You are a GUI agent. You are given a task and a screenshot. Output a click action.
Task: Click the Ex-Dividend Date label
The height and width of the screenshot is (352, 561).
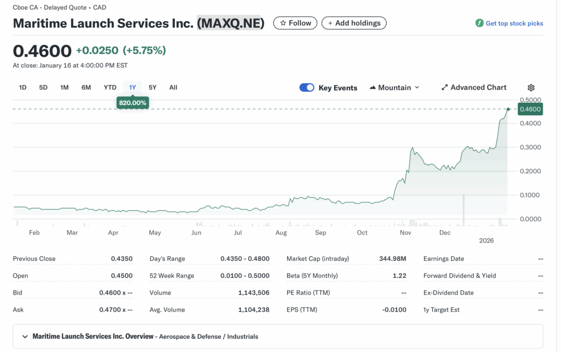(448, 293)
